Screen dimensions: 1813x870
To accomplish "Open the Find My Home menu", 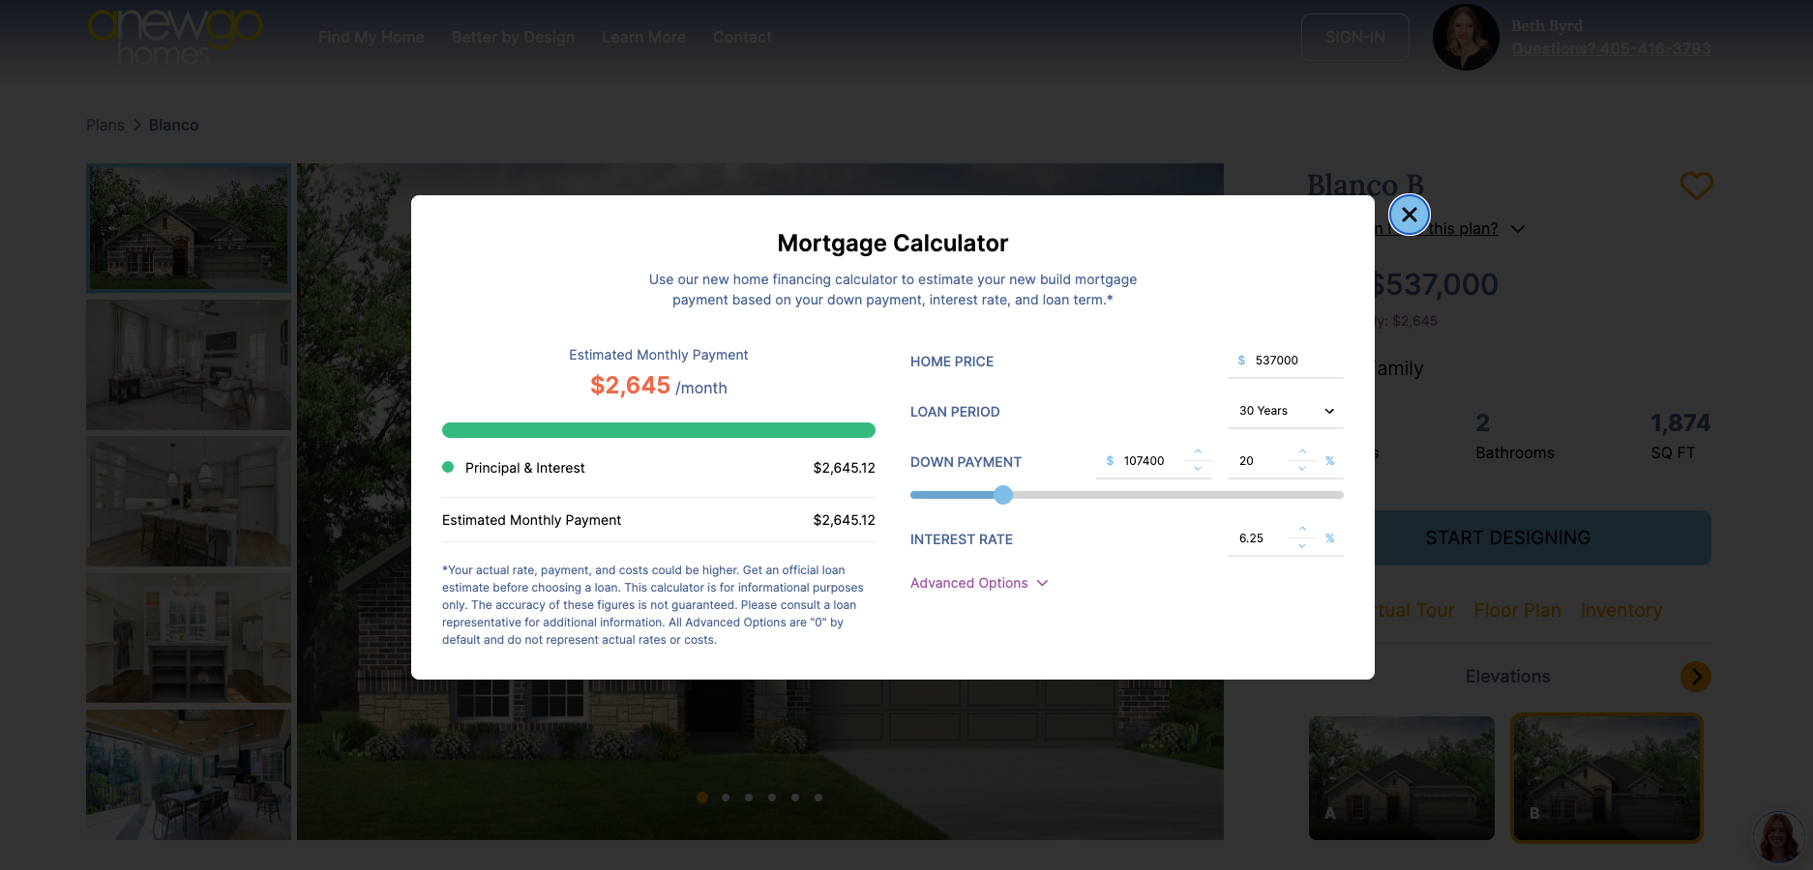I will point(371,38).
